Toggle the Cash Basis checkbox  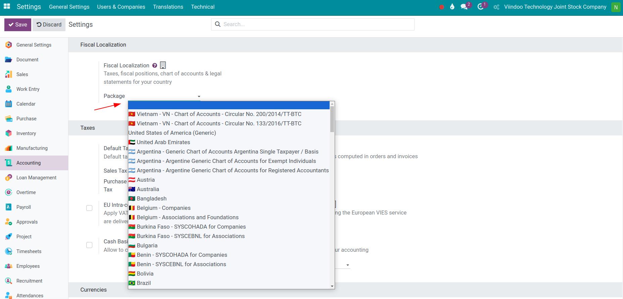89,245
